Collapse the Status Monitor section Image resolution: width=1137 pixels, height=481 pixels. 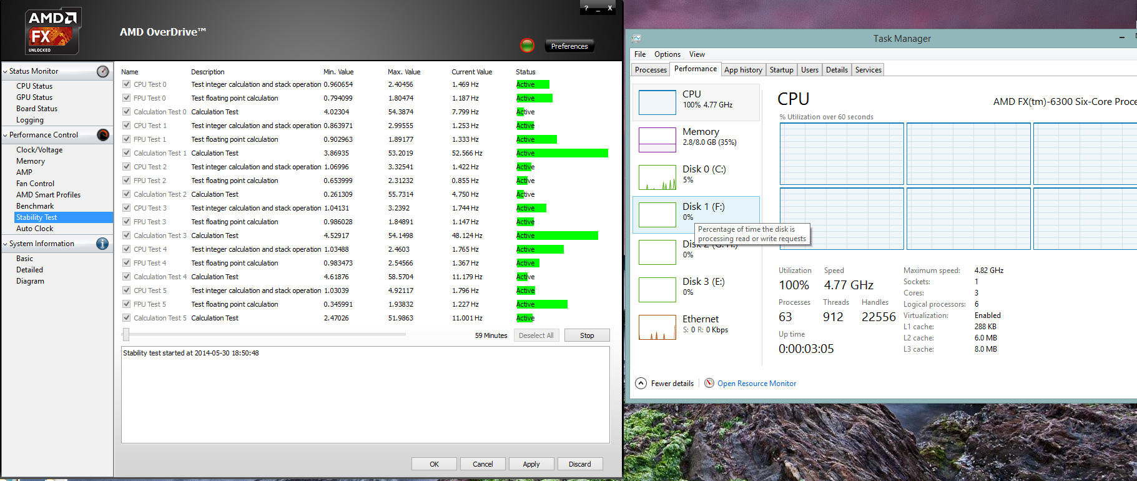click(5, 72)
